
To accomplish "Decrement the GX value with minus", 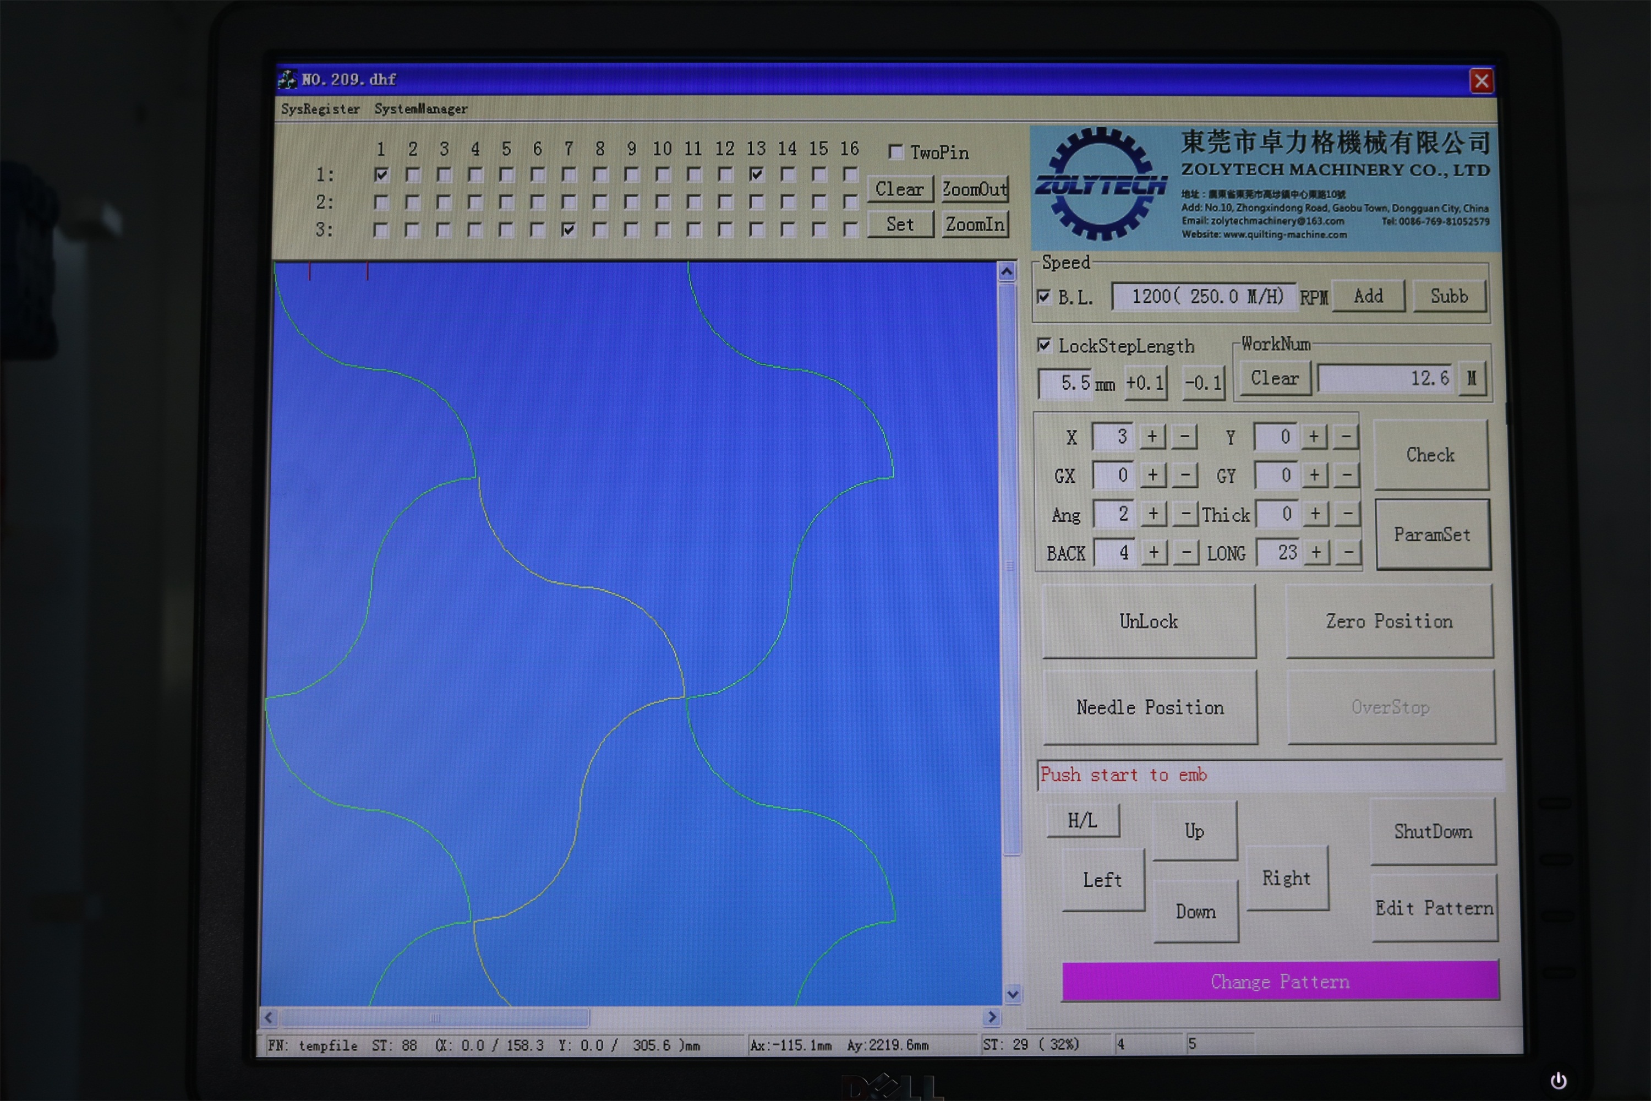I will pyautogui.click(x=1185, y=476).
